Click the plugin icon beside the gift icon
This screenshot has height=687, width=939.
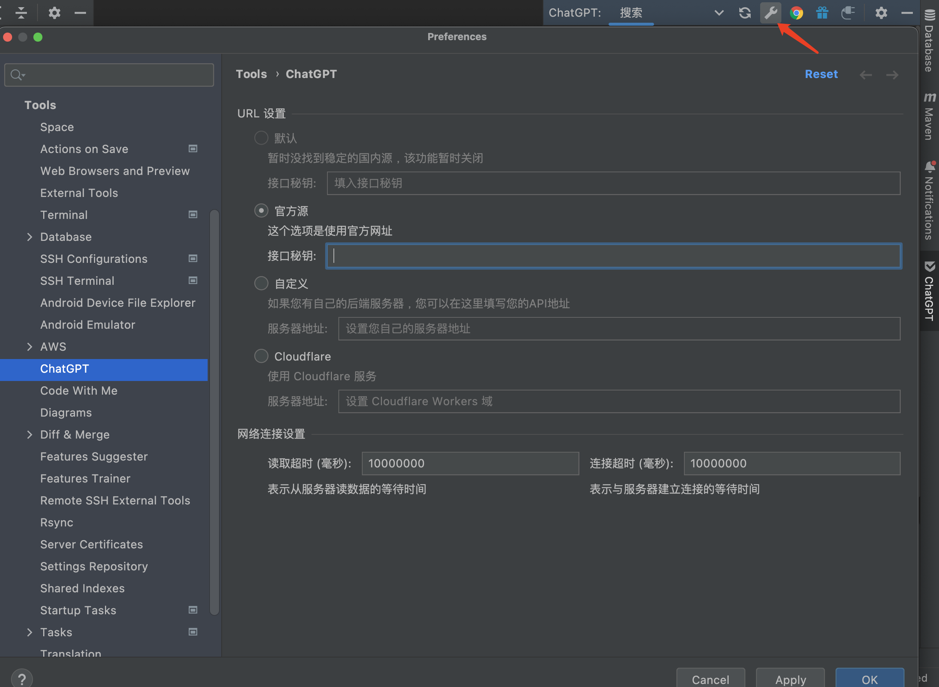click(848, 13)
